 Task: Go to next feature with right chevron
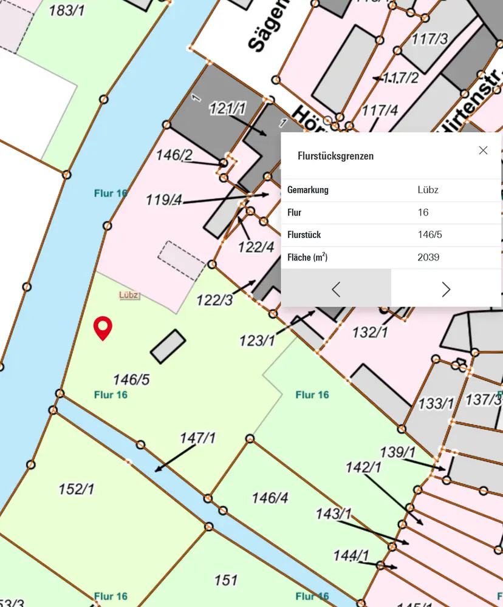(446, 290)
